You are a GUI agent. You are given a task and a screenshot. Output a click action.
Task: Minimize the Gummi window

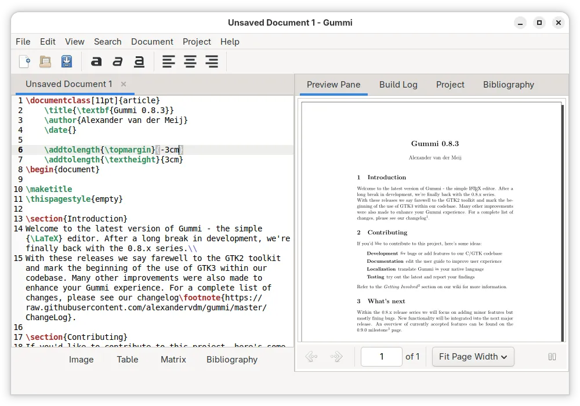[520, 23]
